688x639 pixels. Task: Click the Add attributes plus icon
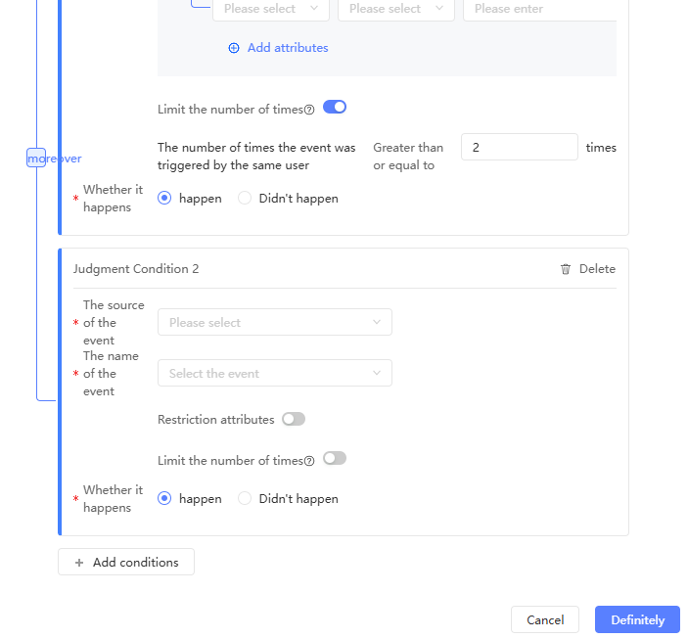(234, 48)
